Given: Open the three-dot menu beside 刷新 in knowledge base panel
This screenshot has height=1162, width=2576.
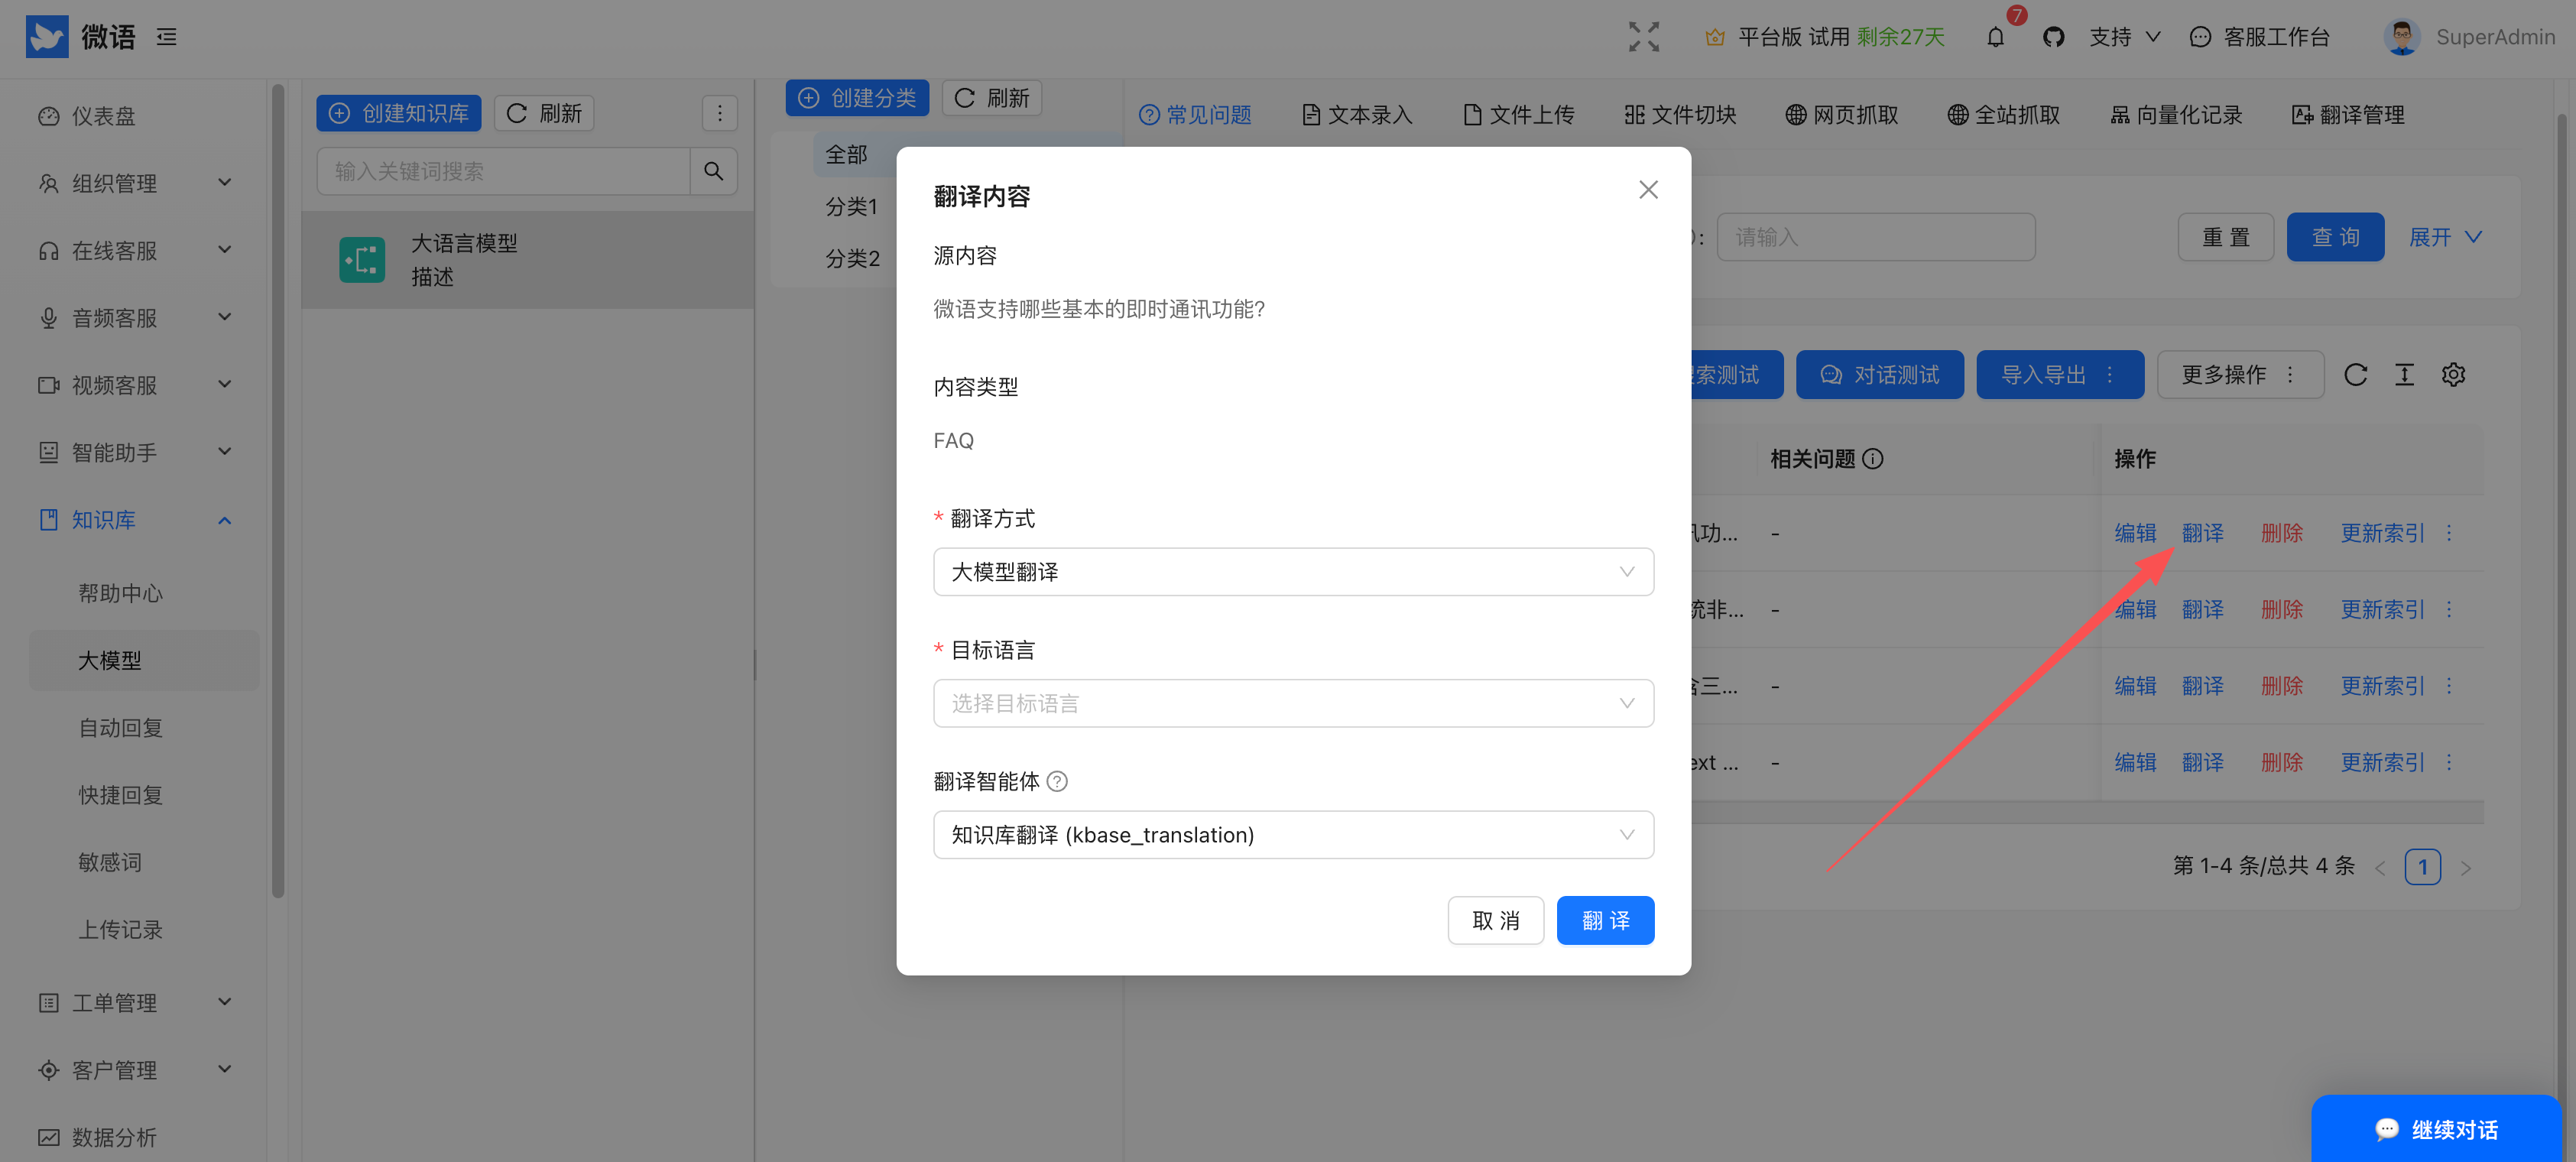Looking at the screenshot, I should 719,113.
